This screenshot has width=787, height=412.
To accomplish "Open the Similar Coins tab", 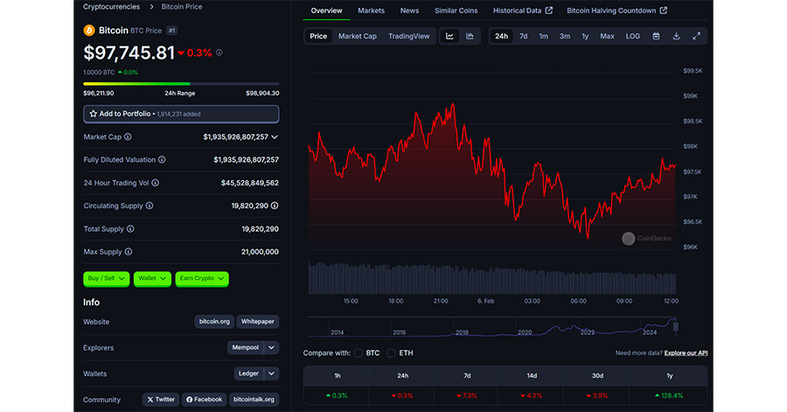I will click(456, 10).
